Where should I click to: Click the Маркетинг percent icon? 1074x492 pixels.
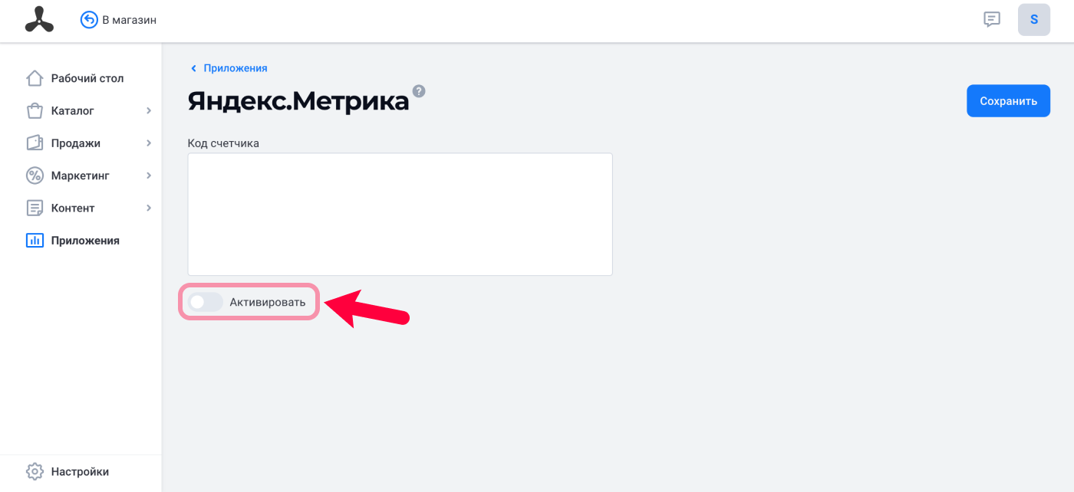point(35,175)
